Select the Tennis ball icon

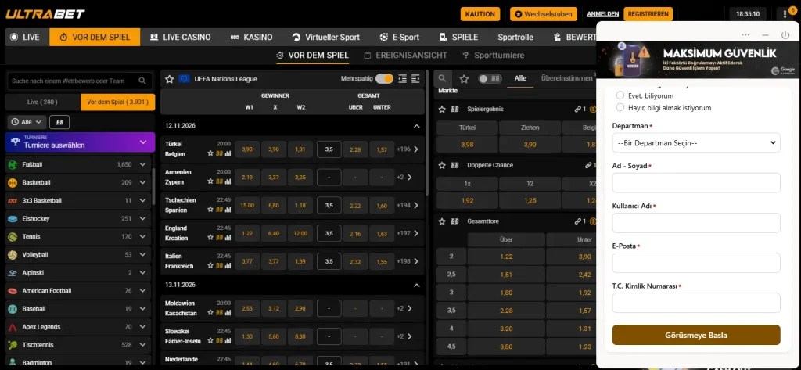tap(13, 236)
